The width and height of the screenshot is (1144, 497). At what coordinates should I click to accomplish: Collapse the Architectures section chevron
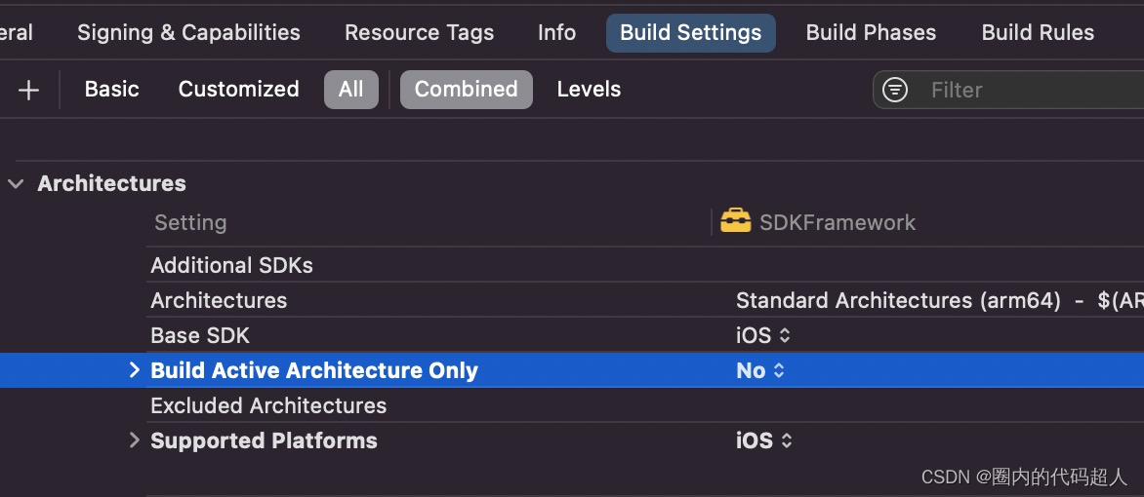(x=16, y=183)
